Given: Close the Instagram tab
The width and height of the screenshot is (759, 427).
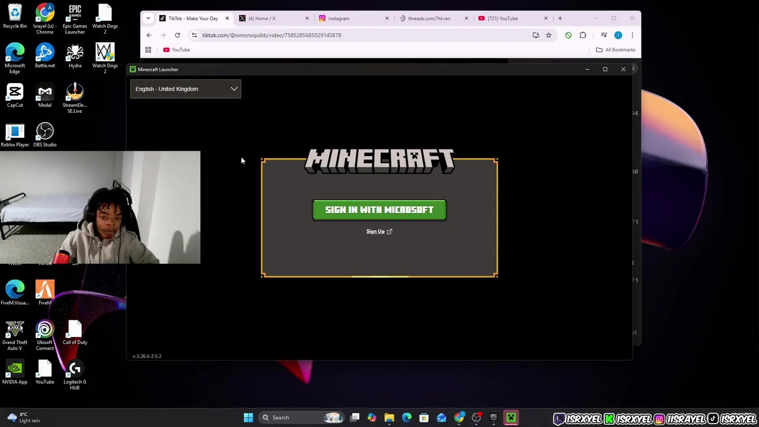Looking at the screenshot, I should pyautogui.click(x=387, y=18).
